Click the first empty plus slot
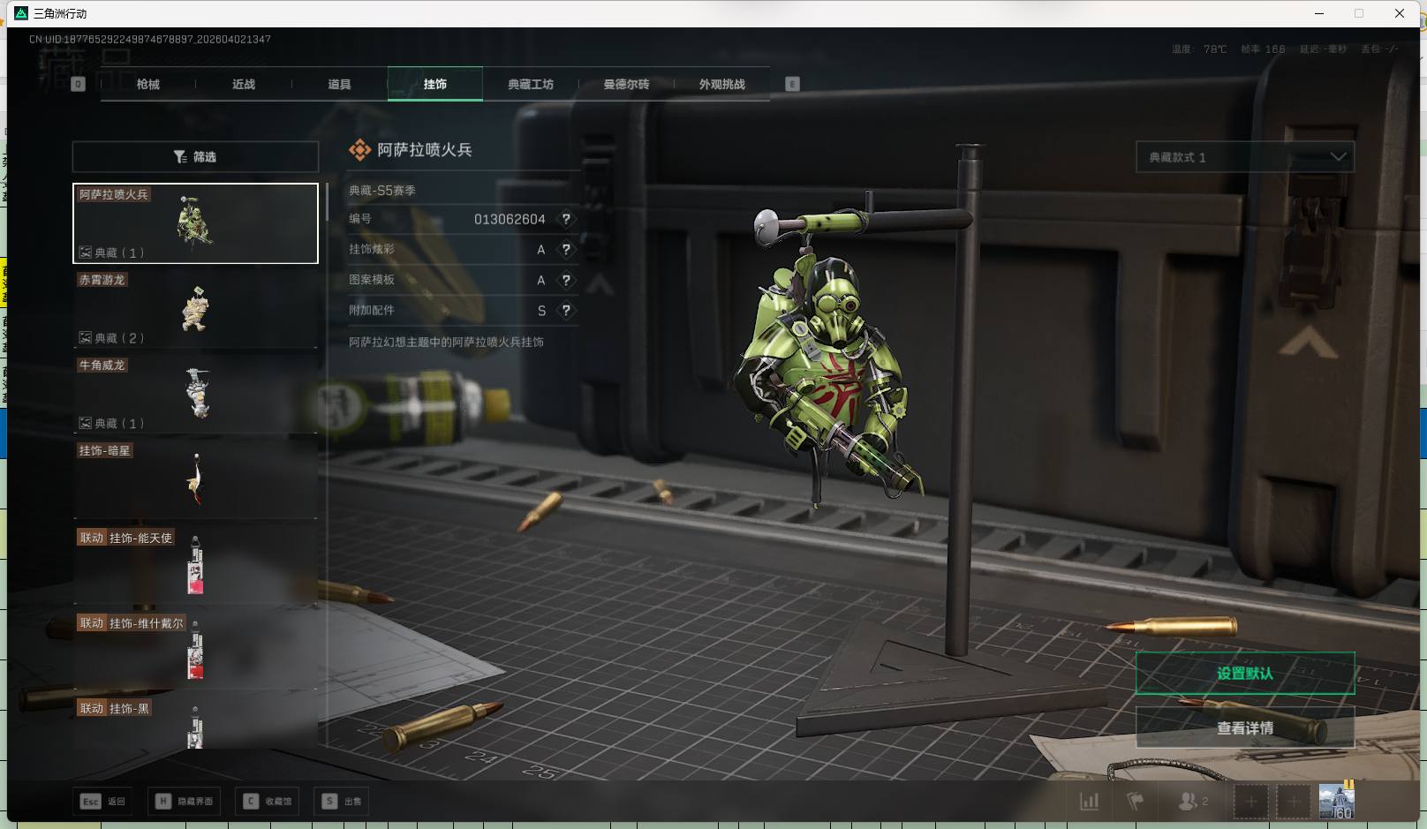The height and width of the screenshot is (829, 1427). click(1250, 802)
